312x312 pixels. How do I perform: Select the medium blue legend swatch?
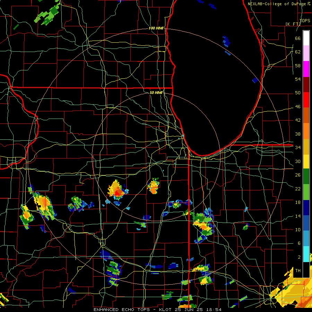pos(306,223)
